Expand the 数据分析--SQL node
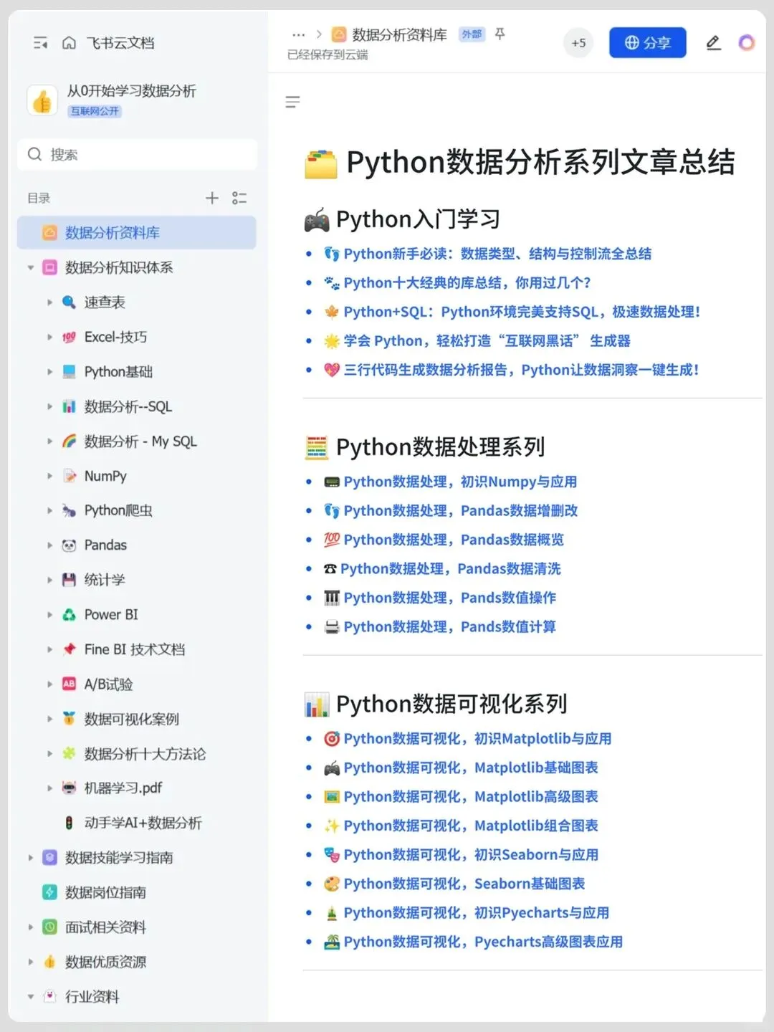 coord(49,406)
